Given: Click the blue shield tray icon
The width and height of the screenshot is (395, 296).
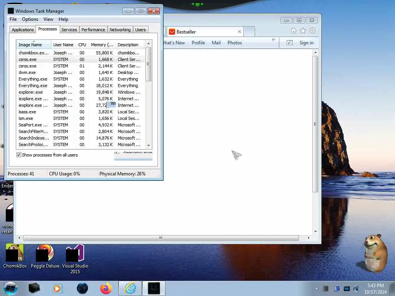Looking at the screenshot, I should click(337, 289).
